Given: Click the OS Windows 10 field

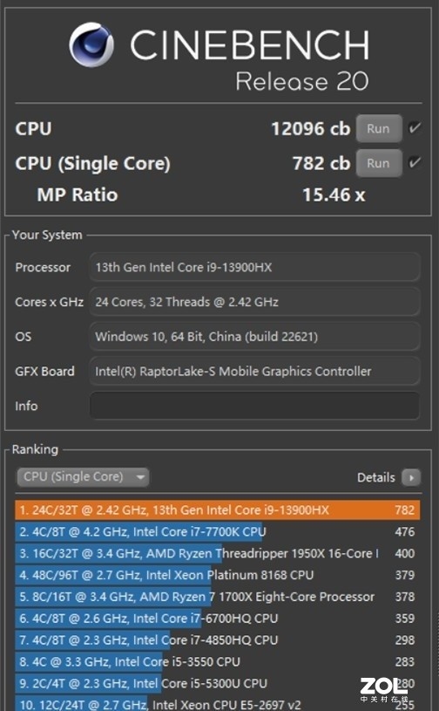Looking at the screenshot, I should (255, 337).
